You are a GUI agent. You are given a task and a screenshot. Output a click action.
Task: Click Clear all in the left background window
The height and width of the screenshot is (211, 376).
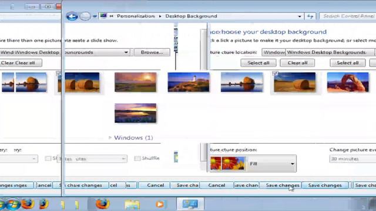[x=21, y=63]
